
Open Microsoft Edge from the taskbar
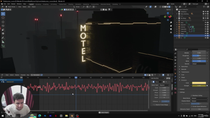[40, 116]
